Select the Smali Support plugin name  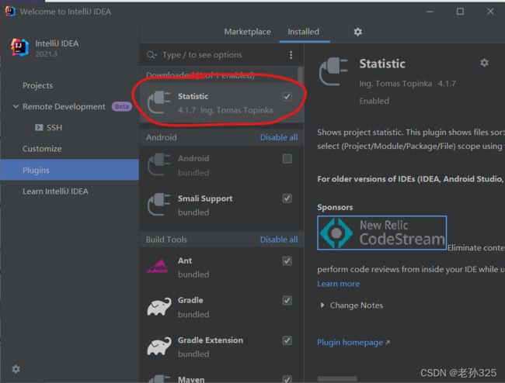tap(205, 198)
